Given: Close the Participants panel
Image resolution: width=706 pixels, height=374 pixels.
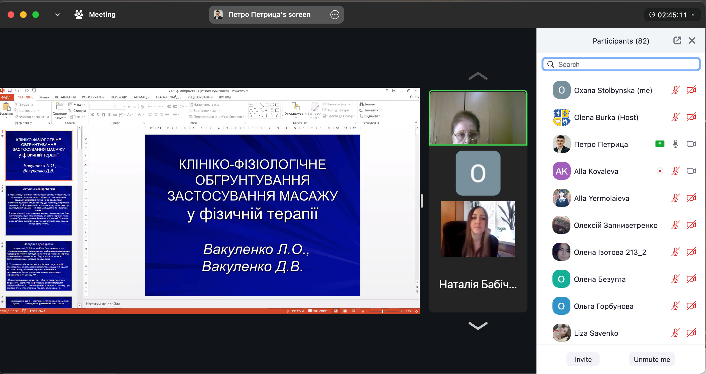Looking at the screenshot, I should [692, 41].
